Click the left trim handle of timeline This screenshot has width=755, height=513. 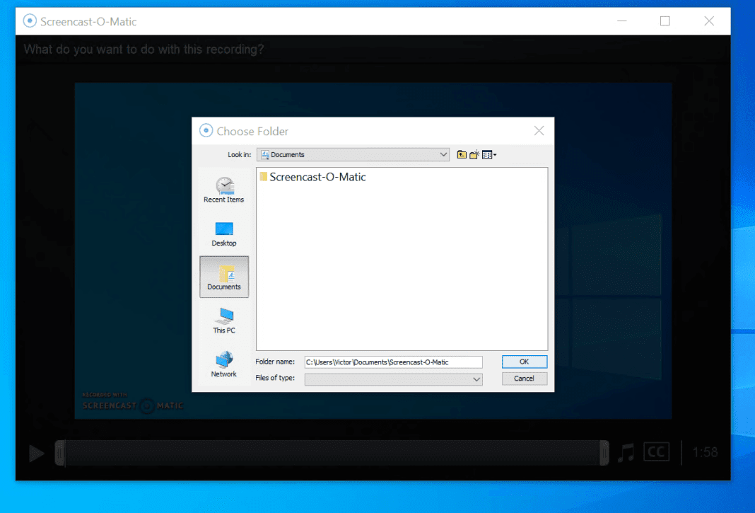coord(59,453)
